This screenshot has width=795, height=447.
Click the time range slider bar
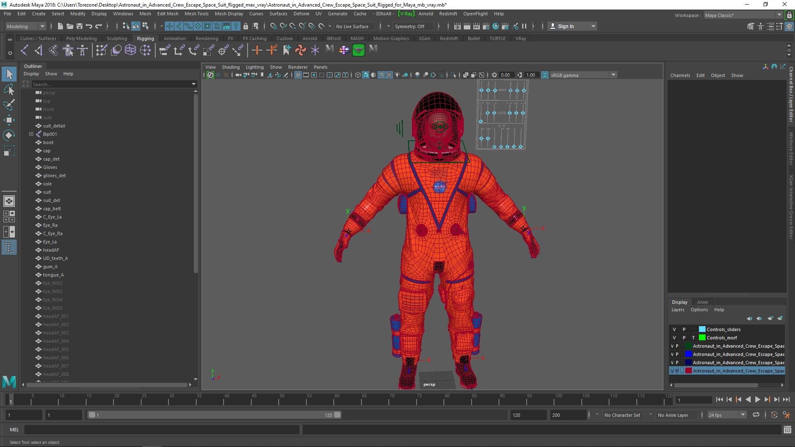pyautogui.click(x=214, y=415)
